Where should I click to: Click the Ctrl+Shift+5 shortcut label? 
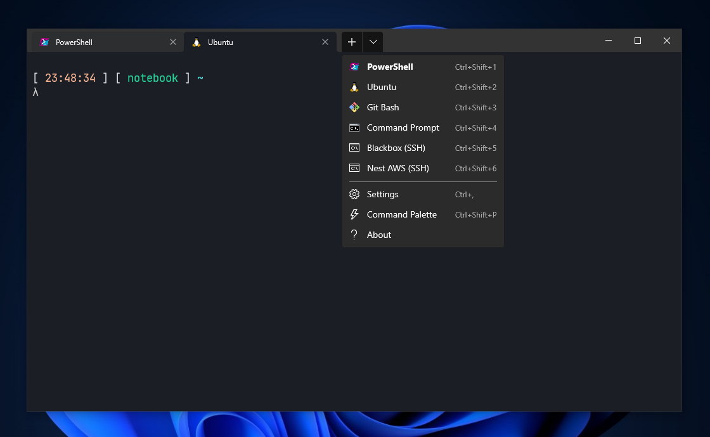(x=475, y=148)
